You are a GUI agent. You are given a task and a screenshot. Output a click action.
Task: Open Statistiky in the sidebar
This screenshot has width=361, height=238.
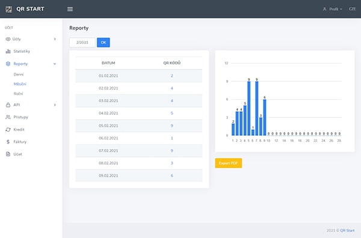pyautogui.click(x=22, y=51)
